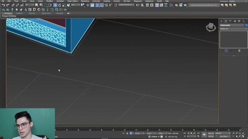
Task: Click the Select Object tool
Action: point(37,5)
